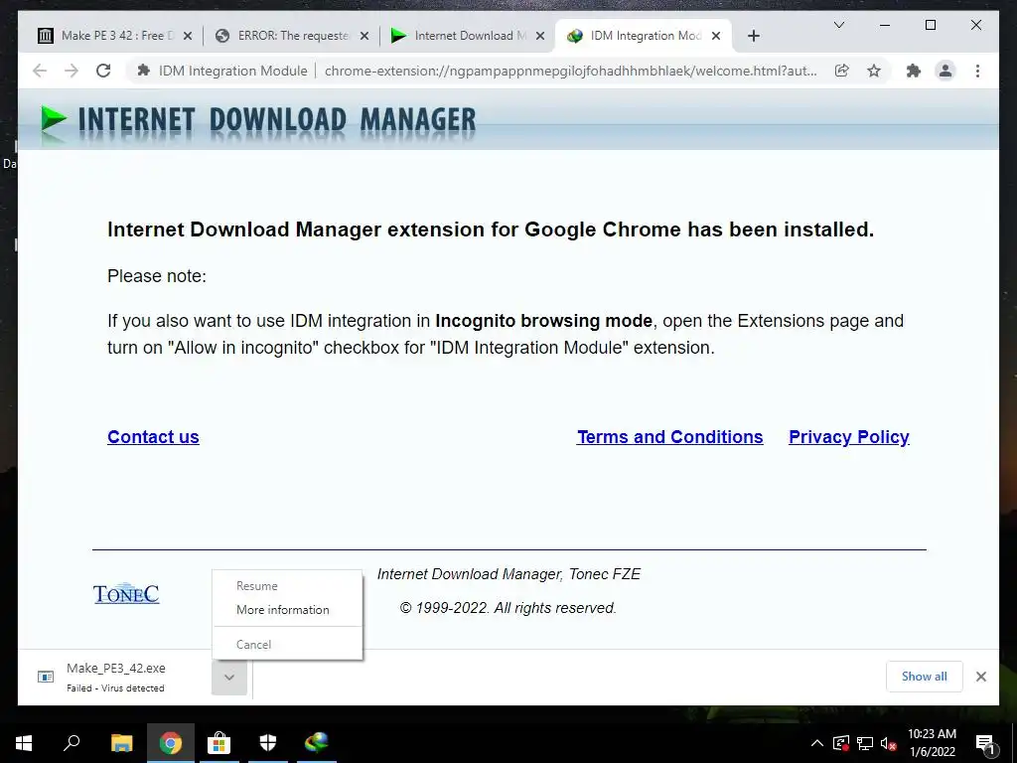Open Windows taskbar search

coord(72,743)
